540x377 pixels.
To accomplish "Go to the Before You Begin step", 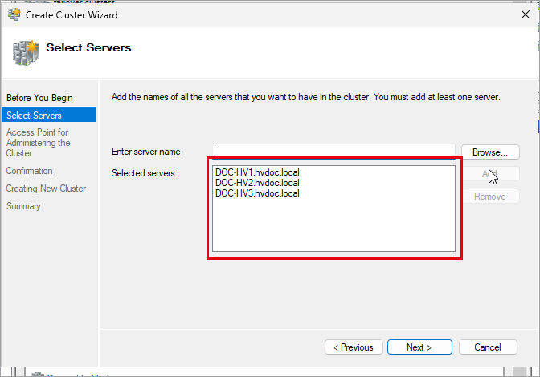I will click(x=39, y=98).
